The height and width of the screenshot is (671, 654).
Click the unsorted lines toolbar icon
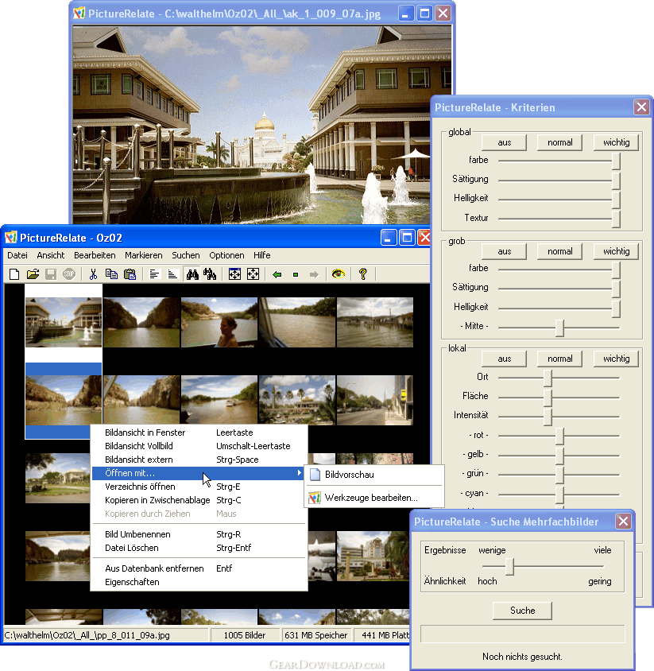click(x=154, y=273)
